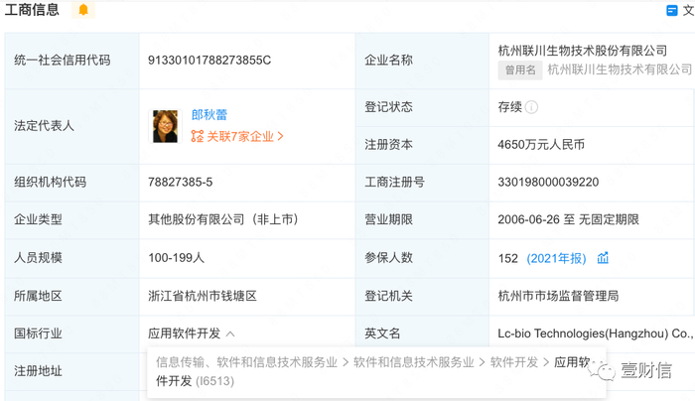Screen dimensions: 695x401
Task: Click 软件开发 category in the popup
Action: [x=513, y=362]
